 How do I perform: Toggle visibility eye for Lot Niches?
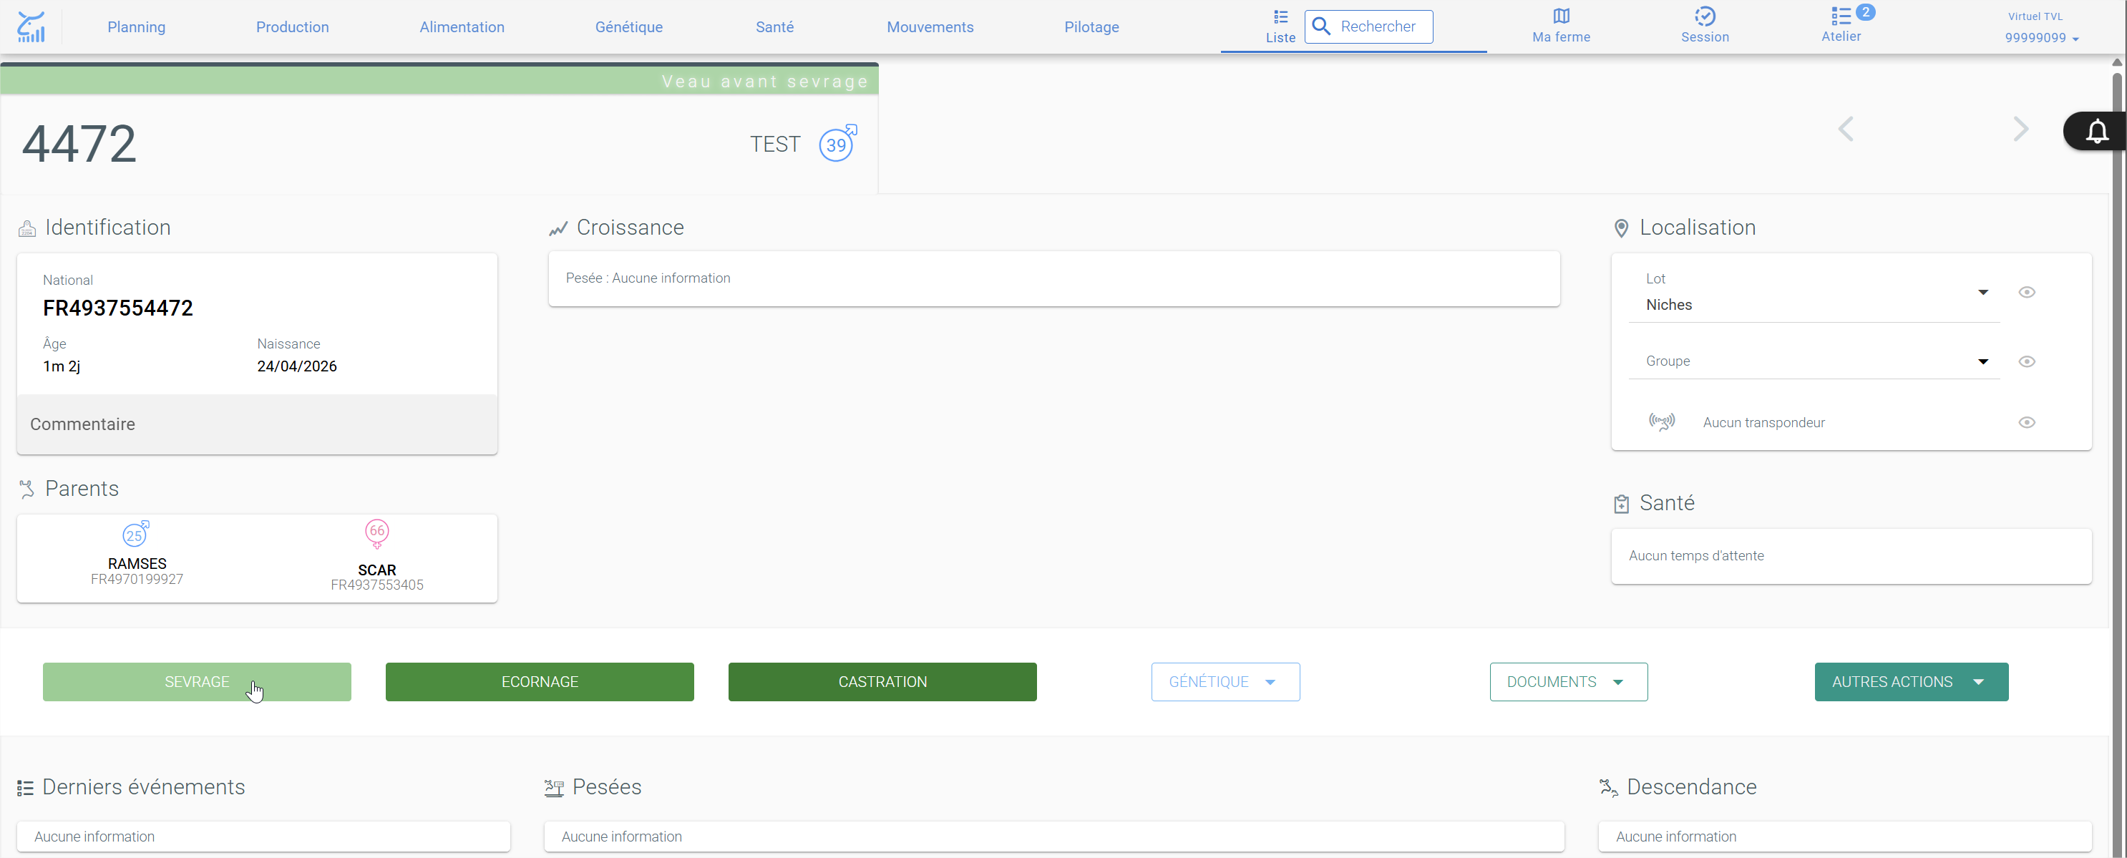pyautogui.click(x=2026, y=293)
